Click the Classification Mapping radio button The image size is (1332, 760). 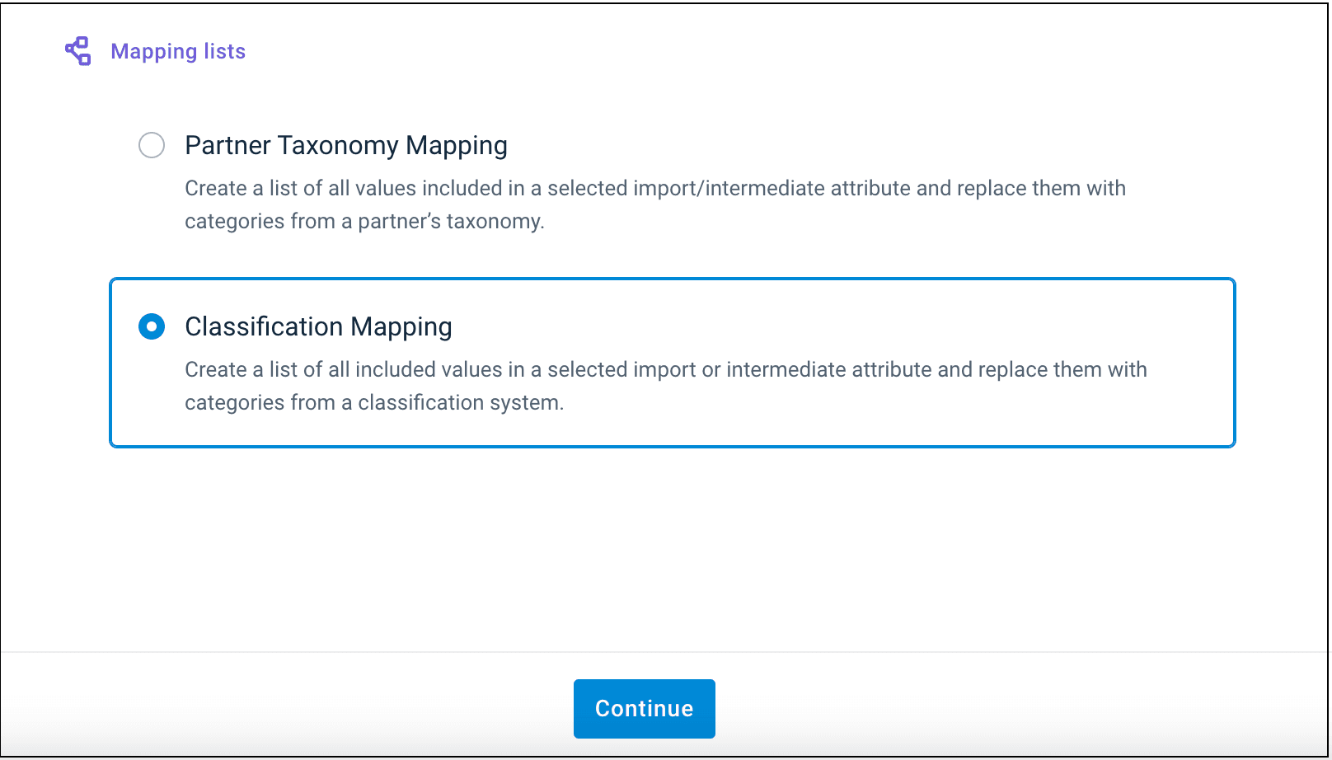click(x=152, y=326)
